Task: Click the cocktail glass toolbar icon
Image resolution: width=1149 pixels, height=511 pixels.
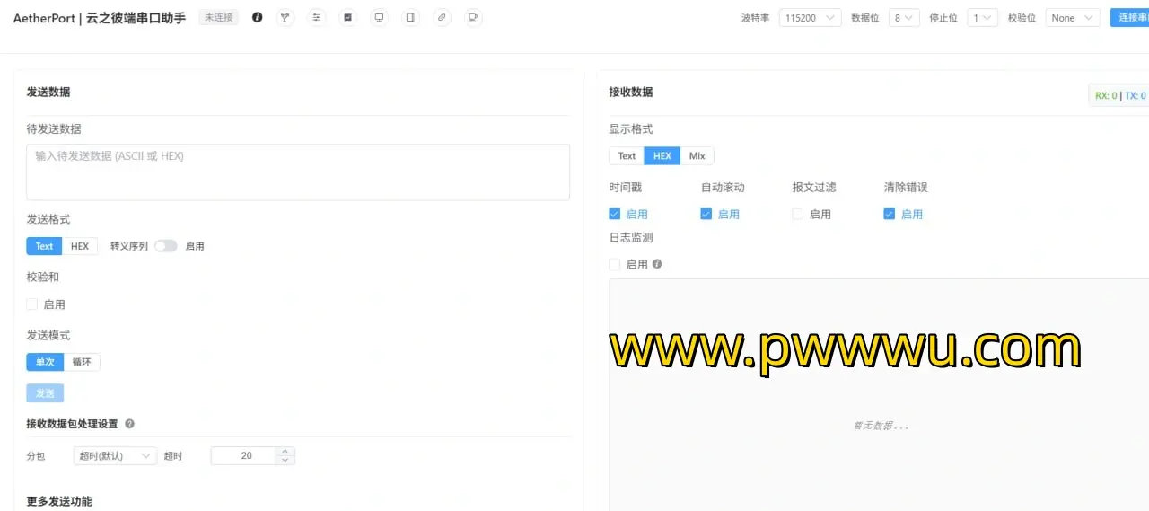Action: 285,17
